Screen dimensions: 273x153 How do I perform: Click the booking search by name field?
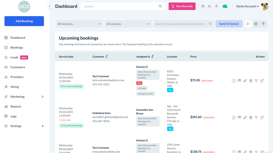coord(184,24)
